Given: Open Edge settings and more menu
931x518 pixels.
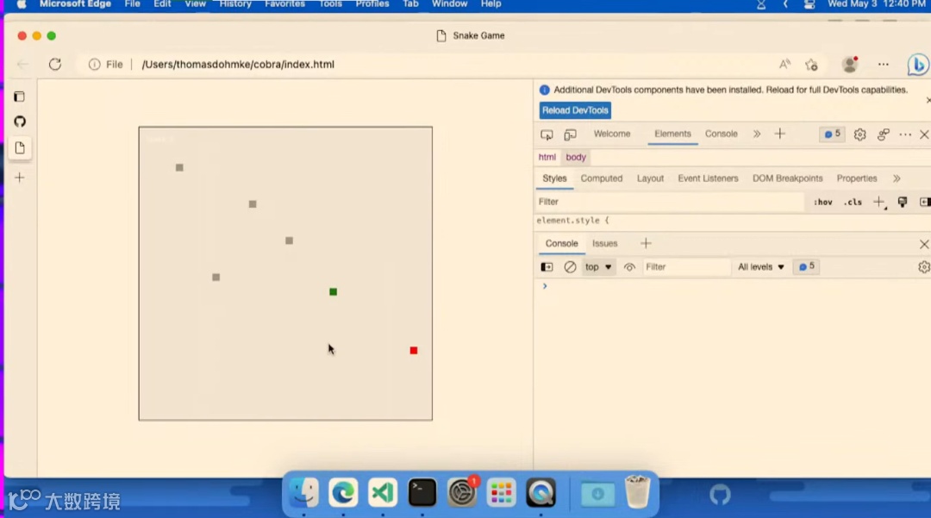Looking at the screenshot, I should (884, 64).
